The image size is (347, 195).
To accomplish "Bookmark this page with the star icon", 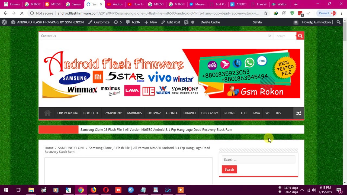I will pyautogui.click(x=266, y=13).
